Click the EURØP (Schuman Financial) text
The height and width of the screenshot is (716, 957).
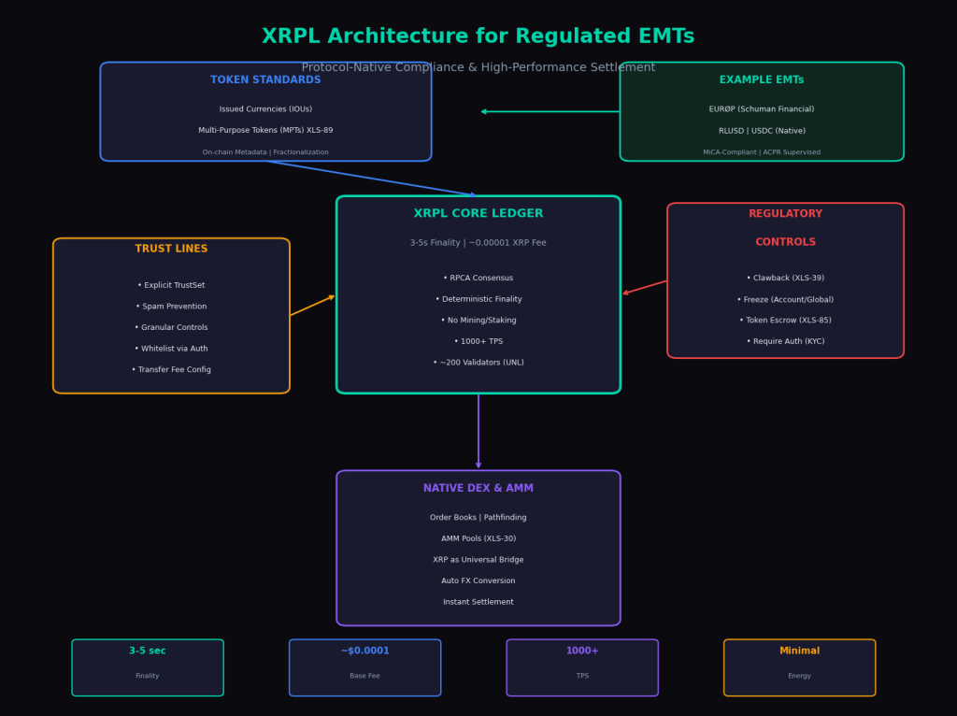(x=761, y=109)
